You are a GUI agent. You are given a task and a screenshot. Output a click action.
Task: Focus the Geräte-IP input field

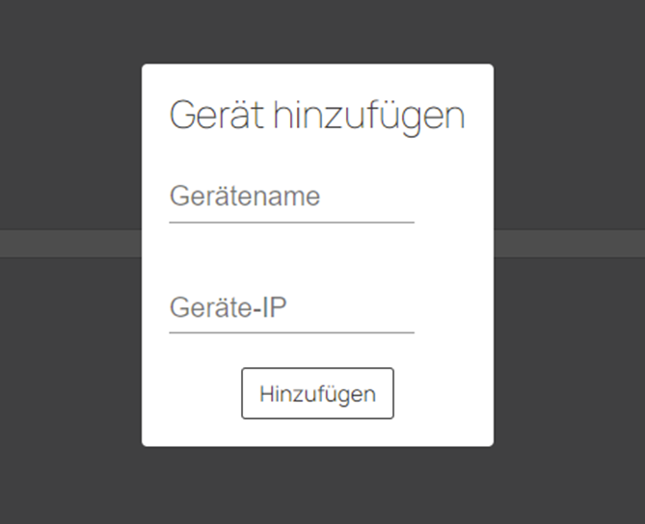291,308
